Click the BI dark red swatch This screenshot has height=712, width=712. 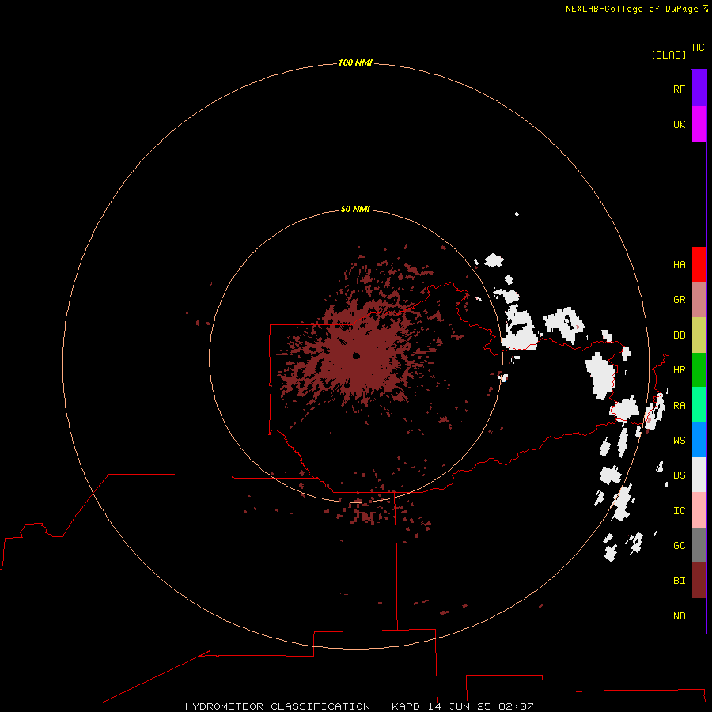pos(699,581)
